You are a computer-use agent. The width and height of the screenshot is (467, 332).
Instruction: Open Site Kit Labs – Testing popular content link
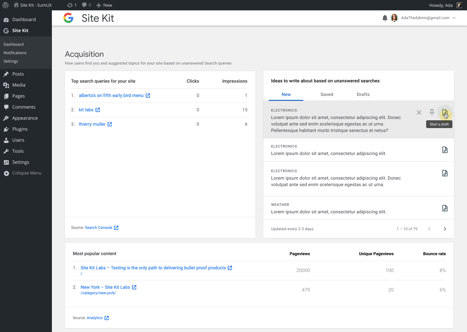tap(153, 268)
